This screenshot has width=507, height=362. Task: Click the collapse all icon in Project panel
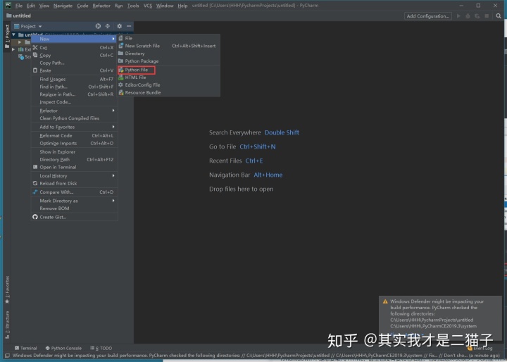tap(108, 26)
